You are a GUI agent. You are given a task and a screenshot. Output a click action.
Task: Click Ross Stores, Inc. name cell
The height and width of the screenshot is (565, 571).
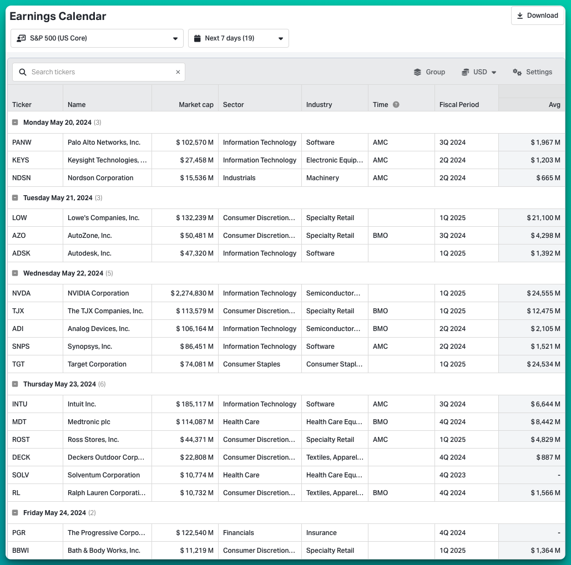pyautogui.click(x=108, y=440)
